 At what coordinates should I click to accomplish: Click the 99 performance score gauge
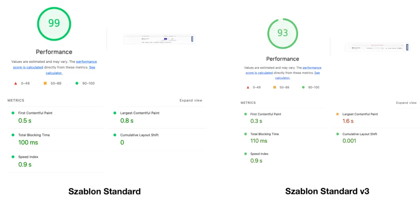[x=54, y=23]
